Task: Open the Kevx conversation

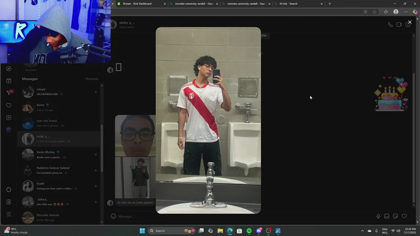Action: [59, 108]
